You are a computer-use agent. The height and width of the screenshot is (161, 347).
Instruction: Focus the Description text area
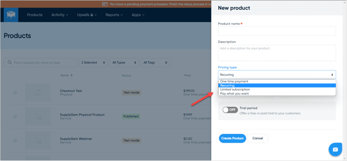(x=277, y=53)
